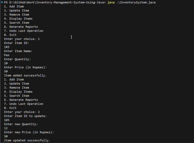
Task: Click the 'Enter your choice: 2' line
Action: pyautogui.click(x=22, y=112)
